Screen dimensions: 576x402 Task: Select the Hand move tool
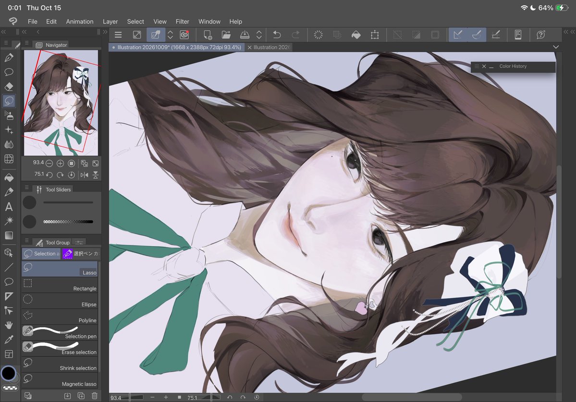click(x=9, y=325)
